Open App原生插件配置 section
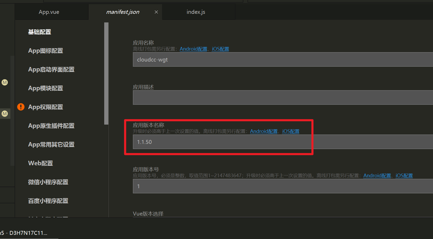This screenshot has width=433, height=239. click(51, 126)
